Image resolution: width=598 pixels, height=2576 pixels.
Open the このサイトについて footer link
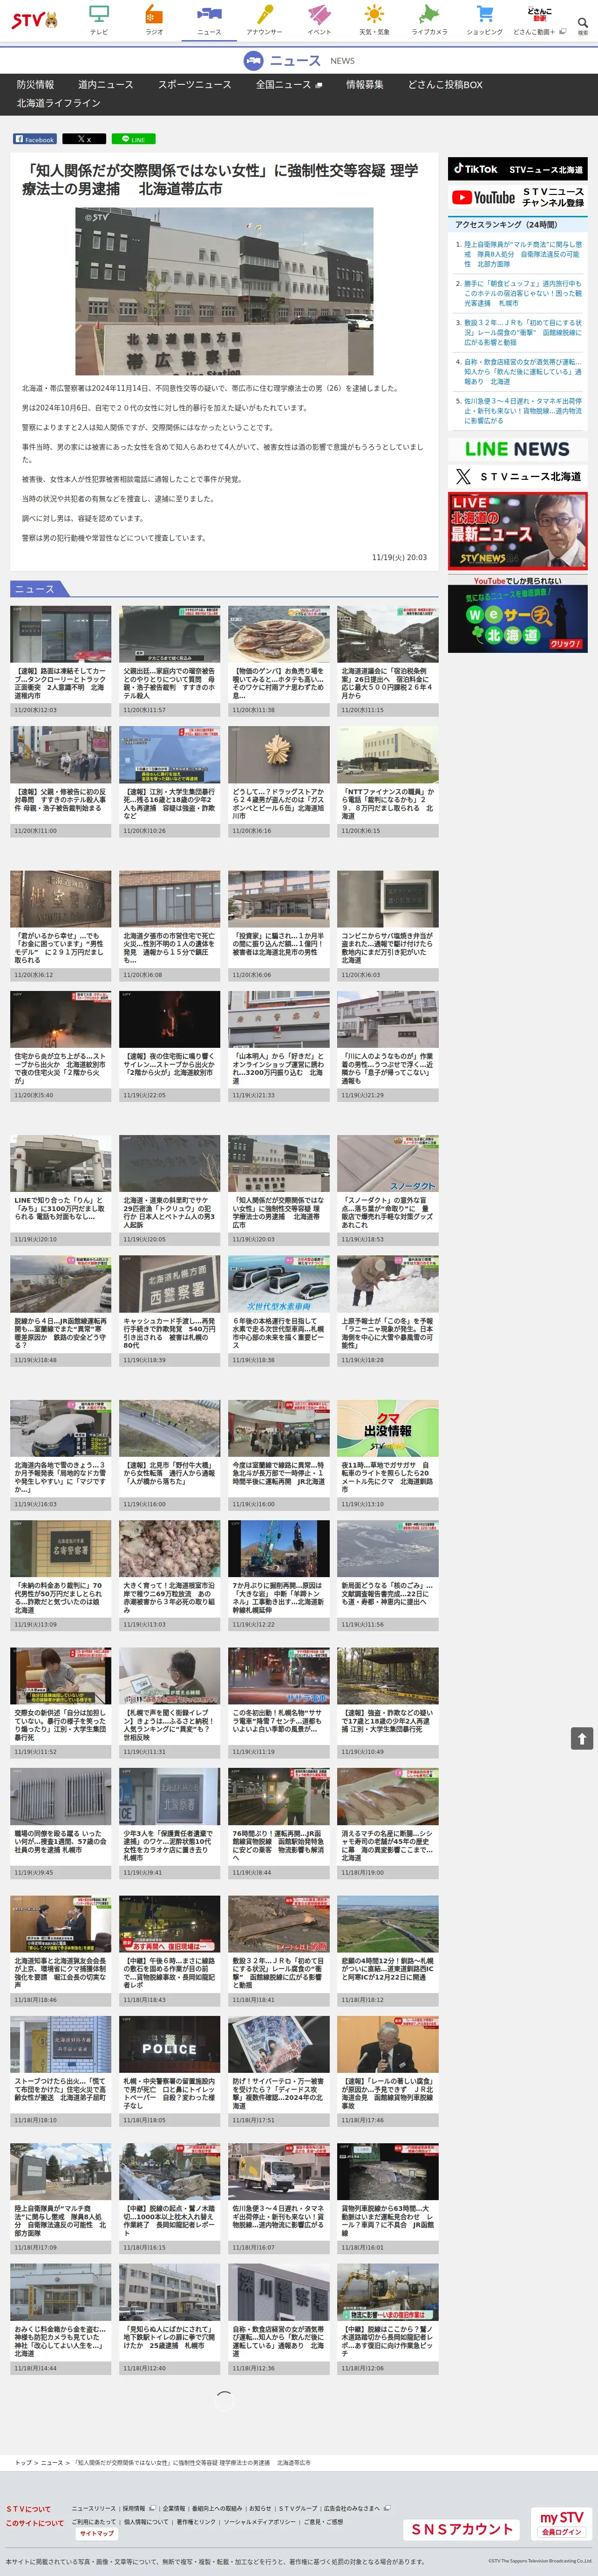pyautogui.click(x=34, y=2522)
